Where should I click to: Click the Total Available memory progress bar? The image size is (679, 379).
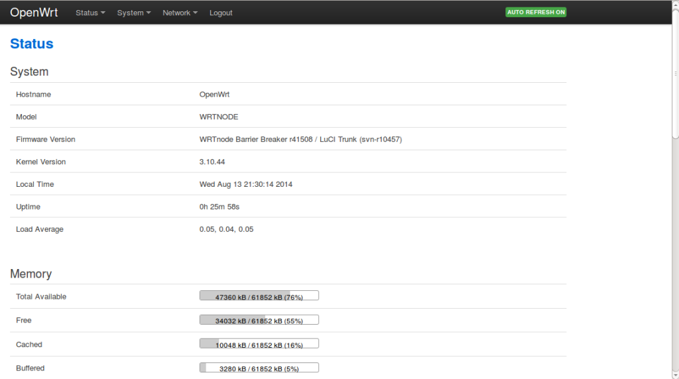(x=259, y=296)
